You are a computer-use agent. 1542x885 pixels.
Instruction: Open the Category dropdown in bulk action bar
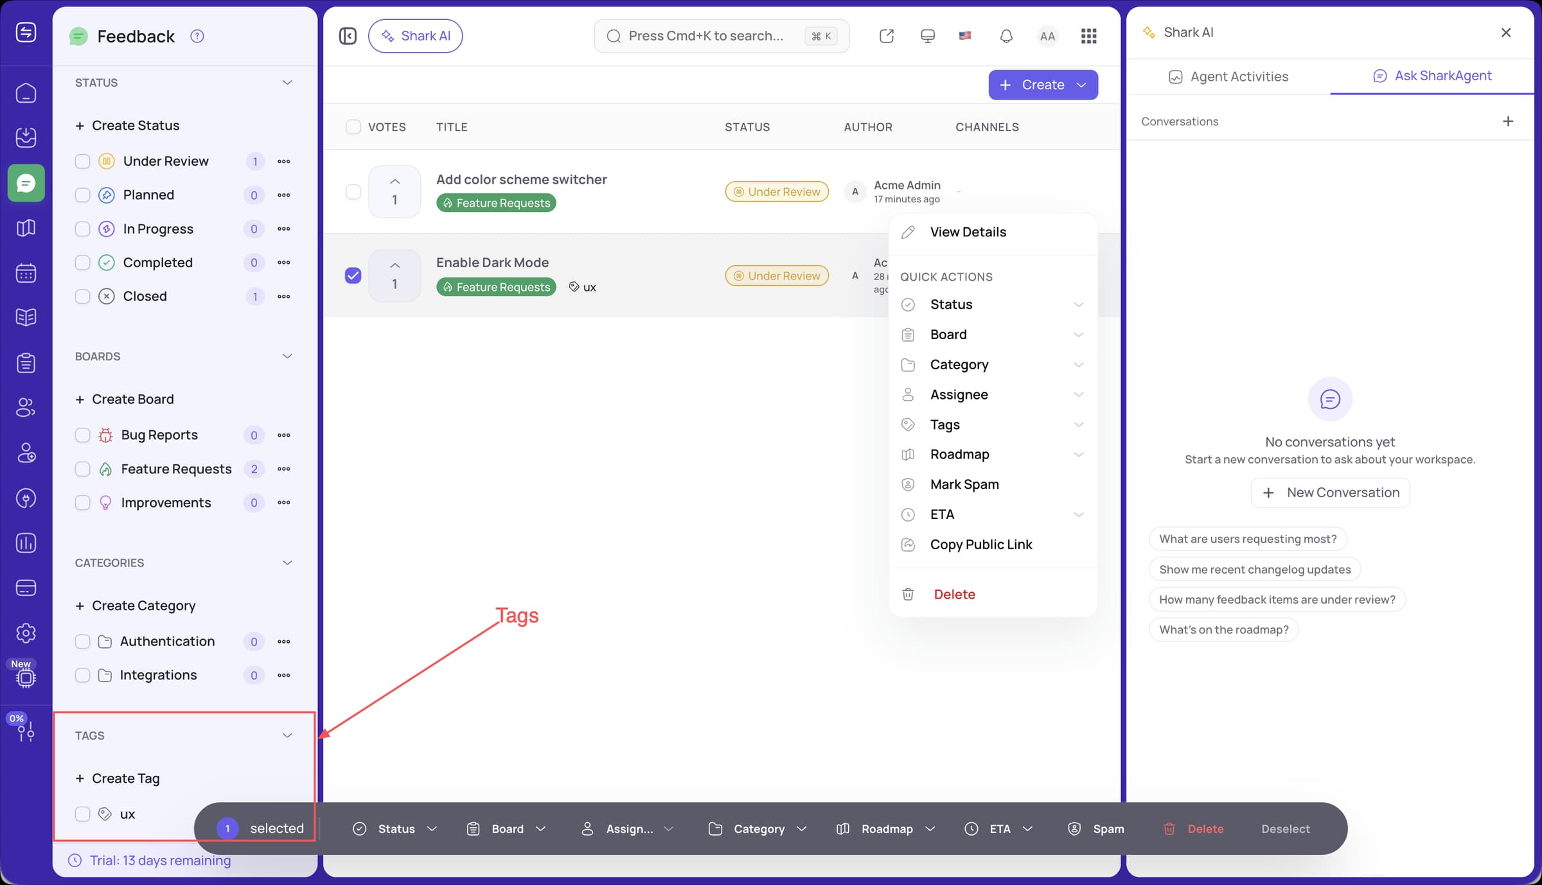pyautogui.click(x=758, y=828)
